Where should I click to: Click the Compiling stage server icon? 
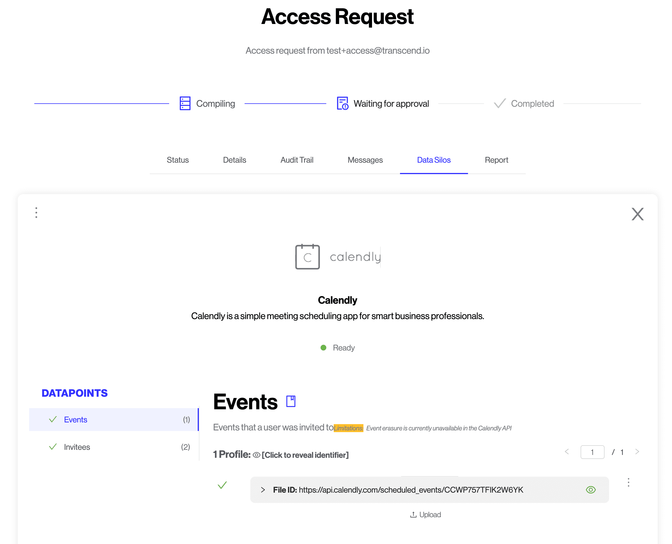185,103
